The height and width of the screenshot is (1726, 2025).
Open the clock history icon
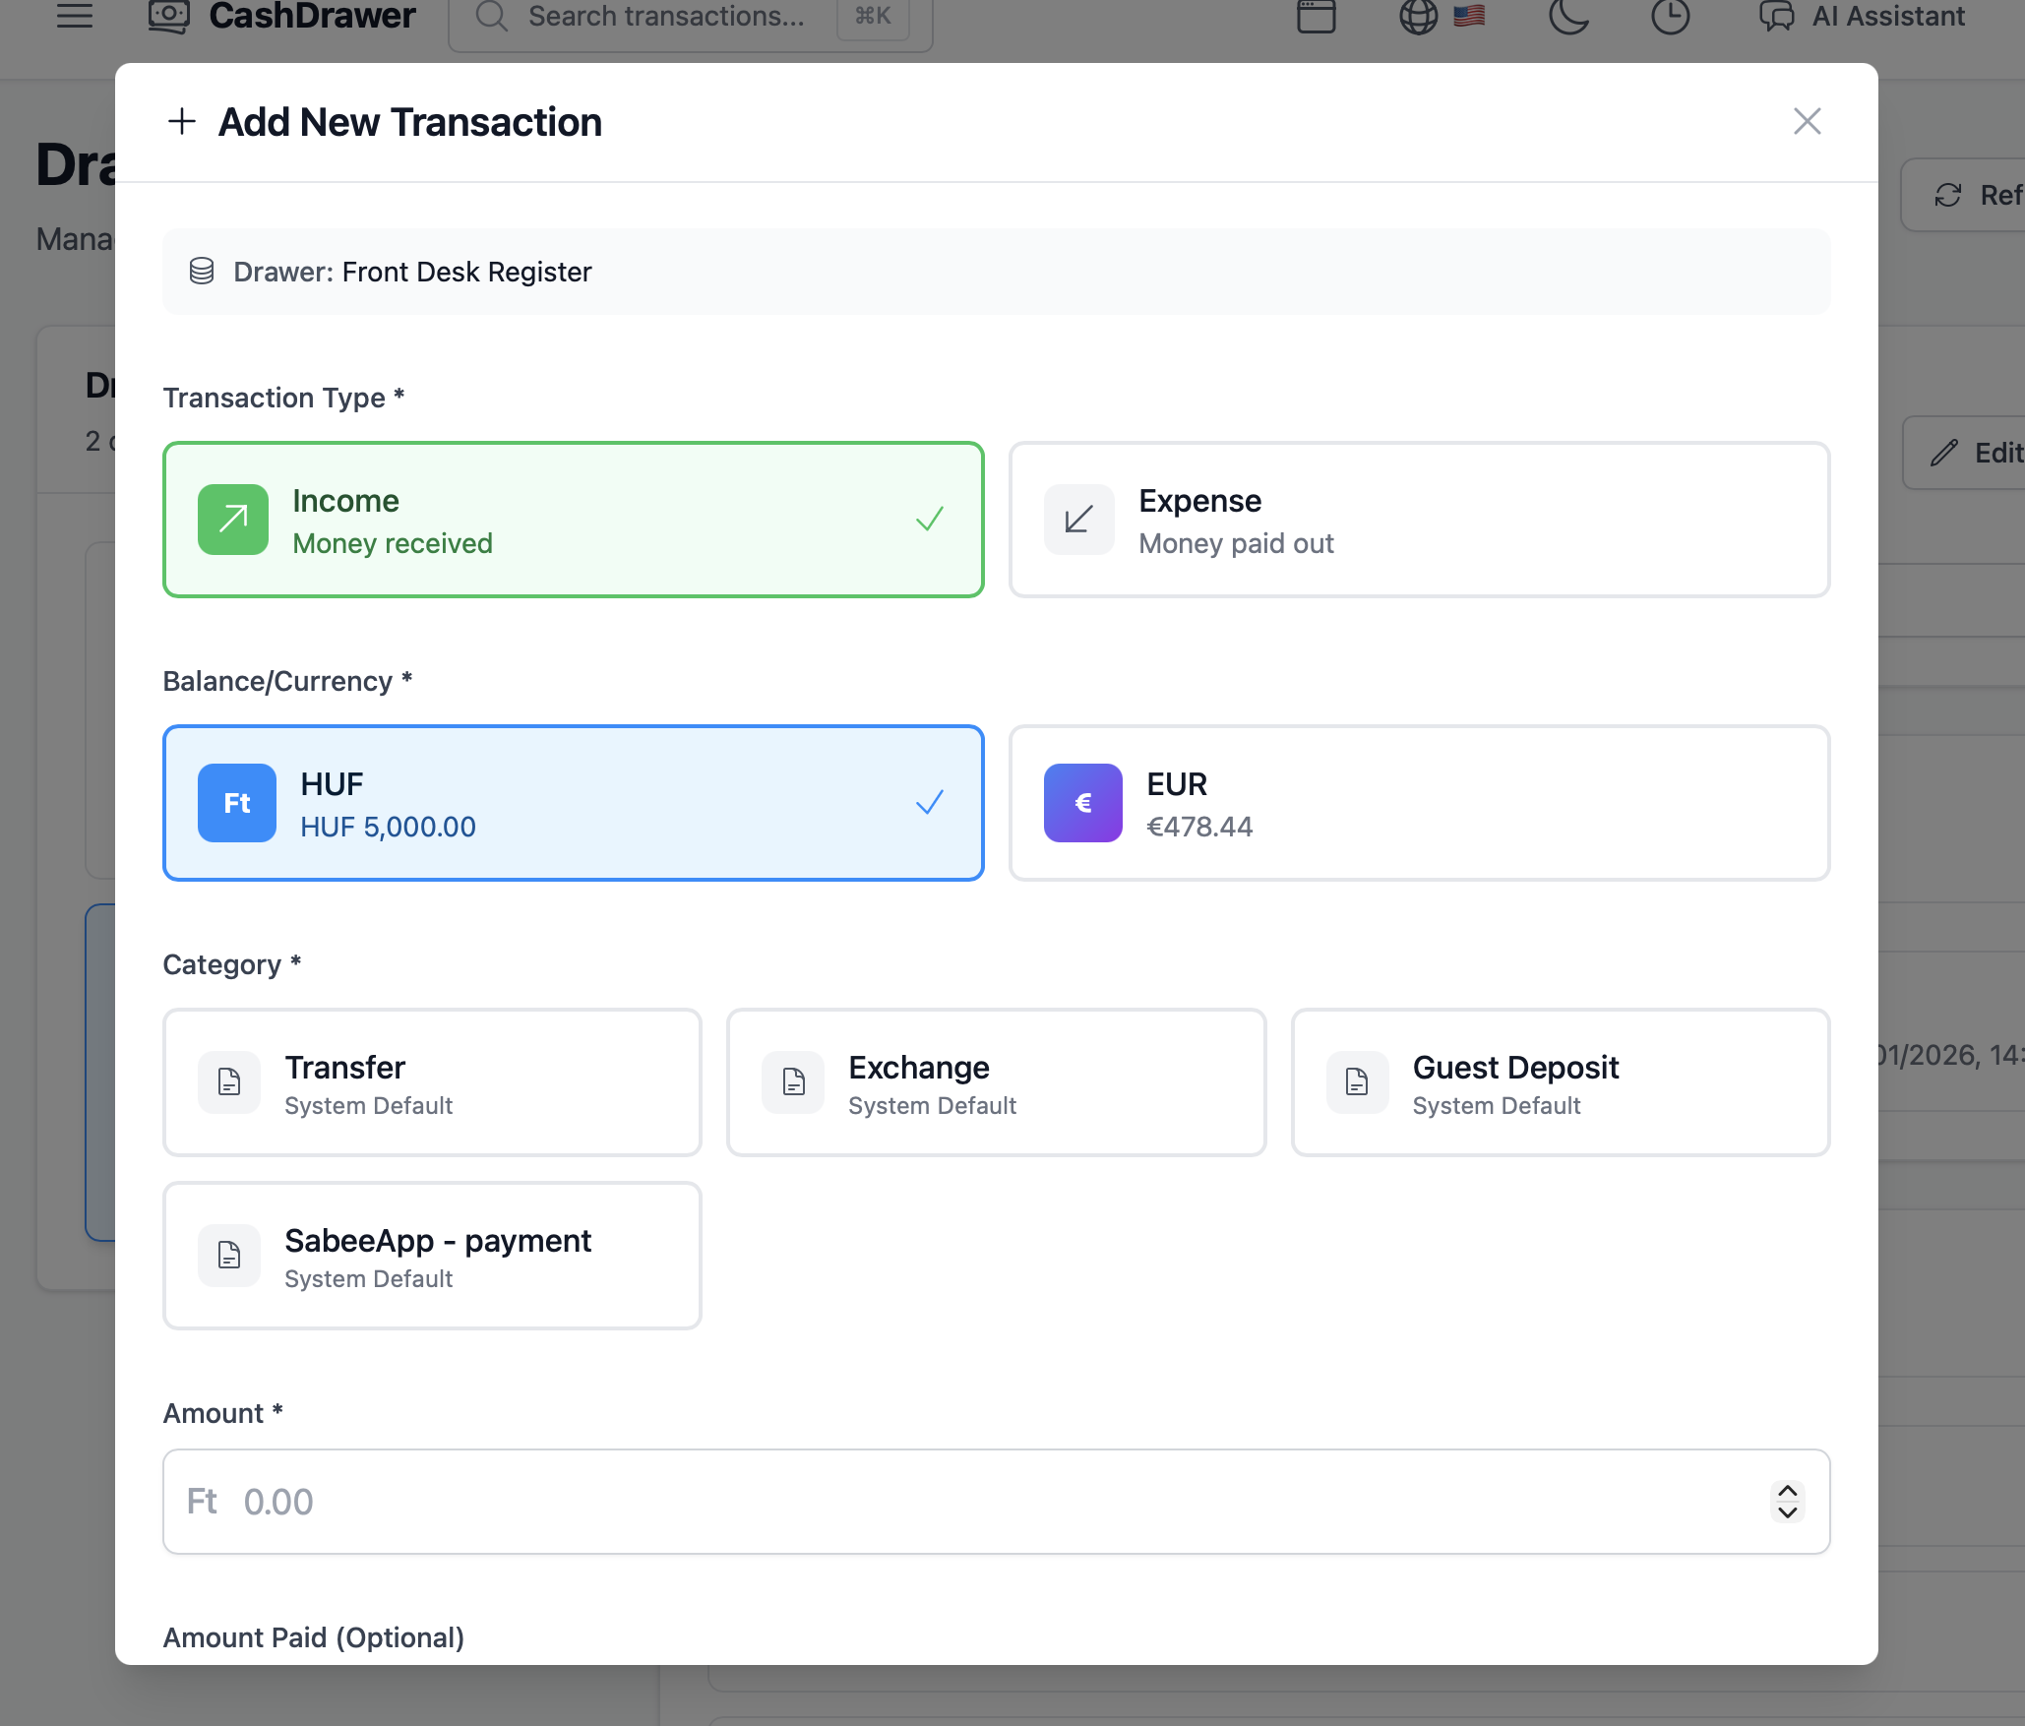(1670, 16)
